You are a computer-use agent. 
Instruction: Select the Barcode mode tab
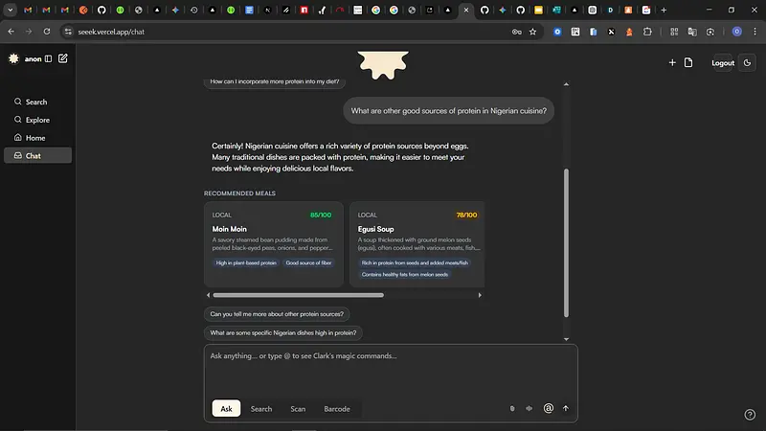click(x=336, y=409)
